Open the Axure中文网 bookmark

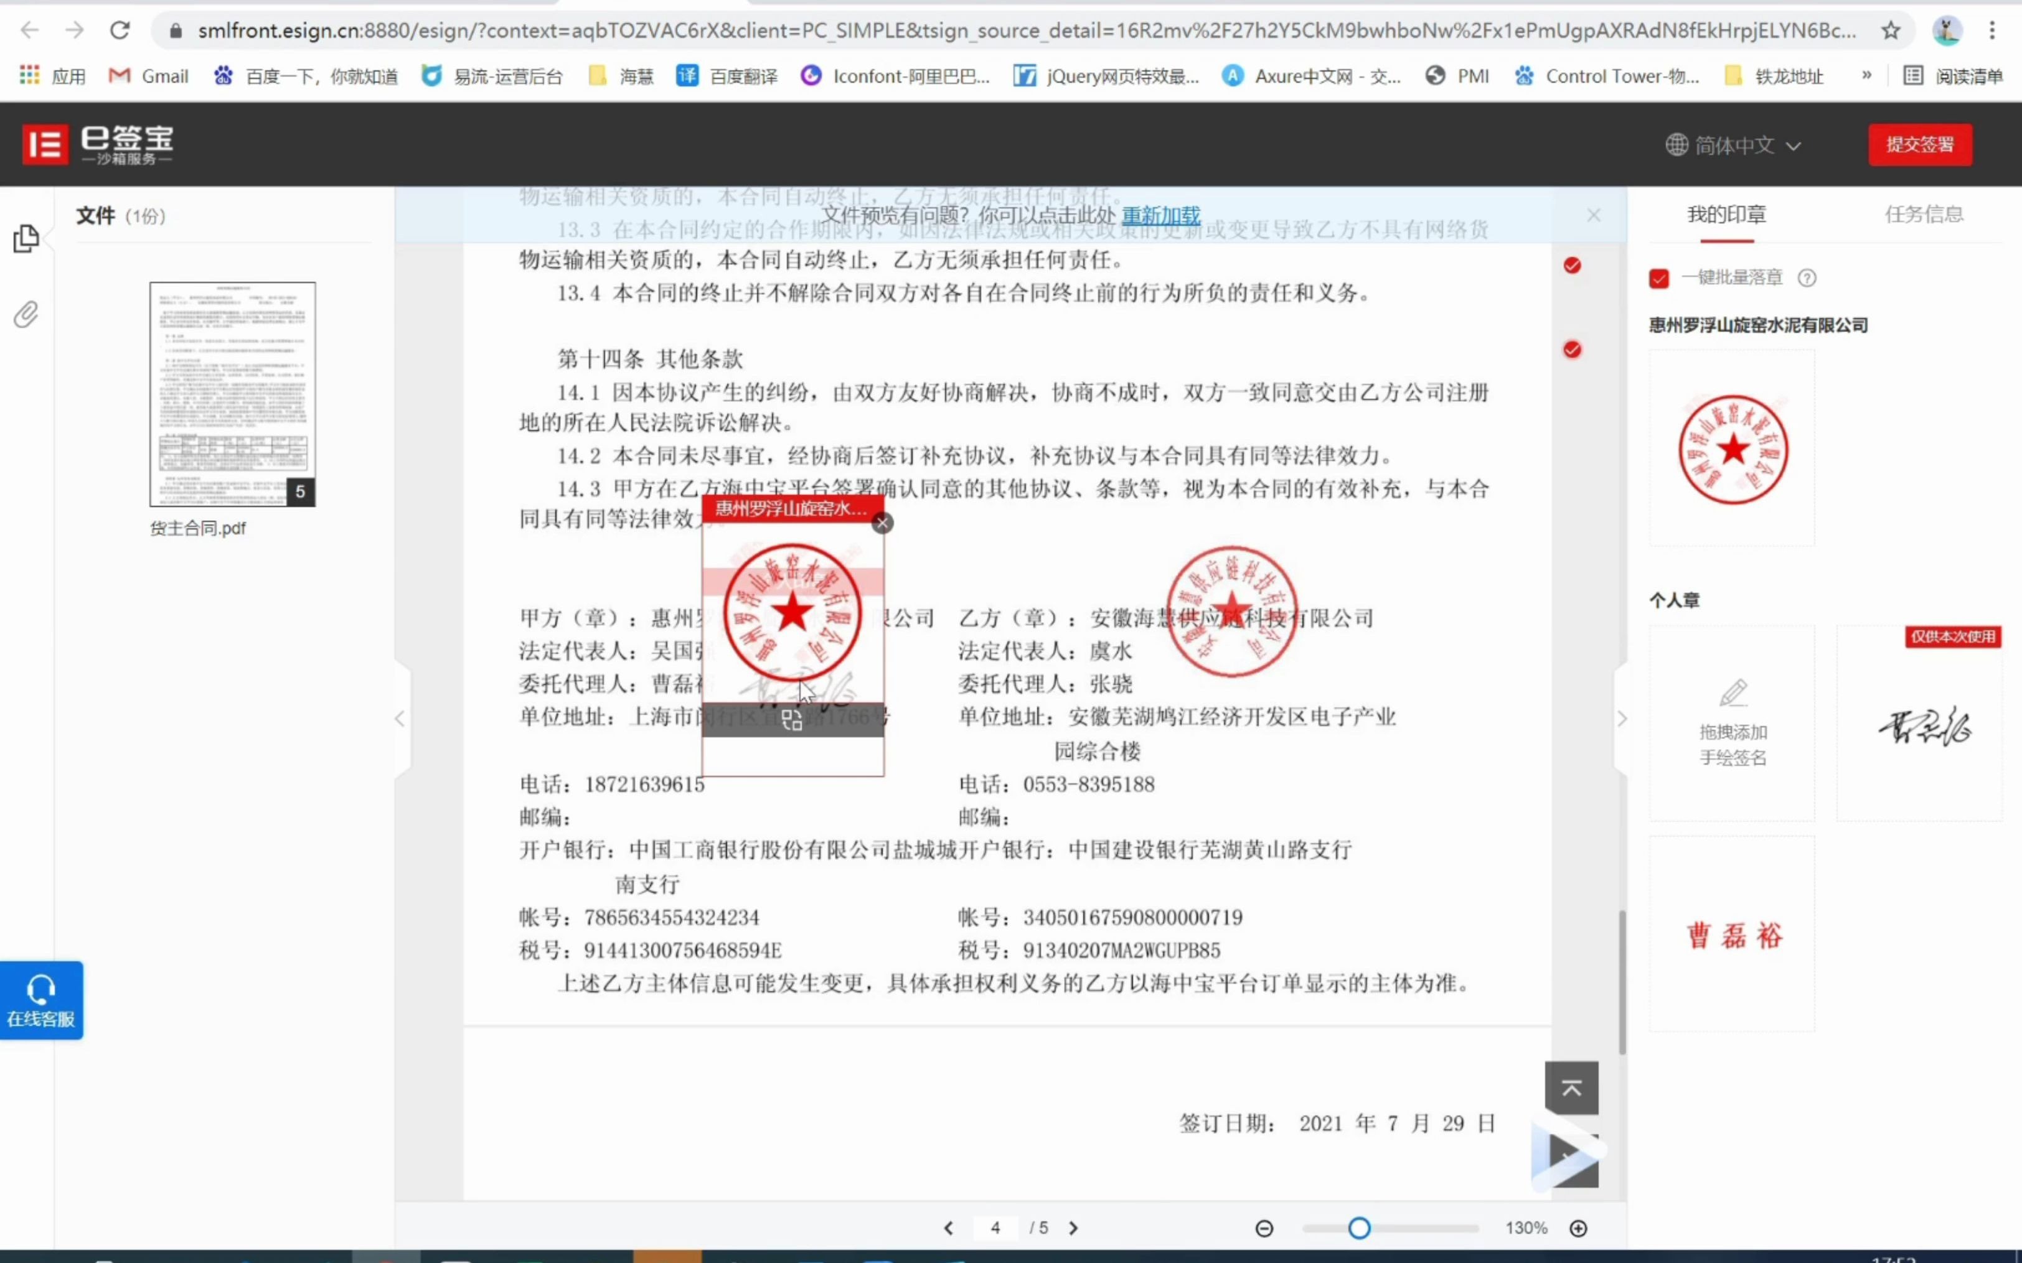[x=1311, y=76]
